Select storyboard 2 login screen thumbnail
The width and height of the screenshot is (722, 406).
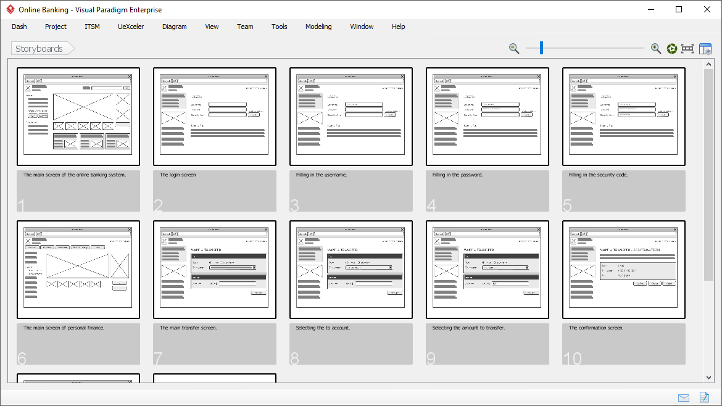click(x=215, y=117)
